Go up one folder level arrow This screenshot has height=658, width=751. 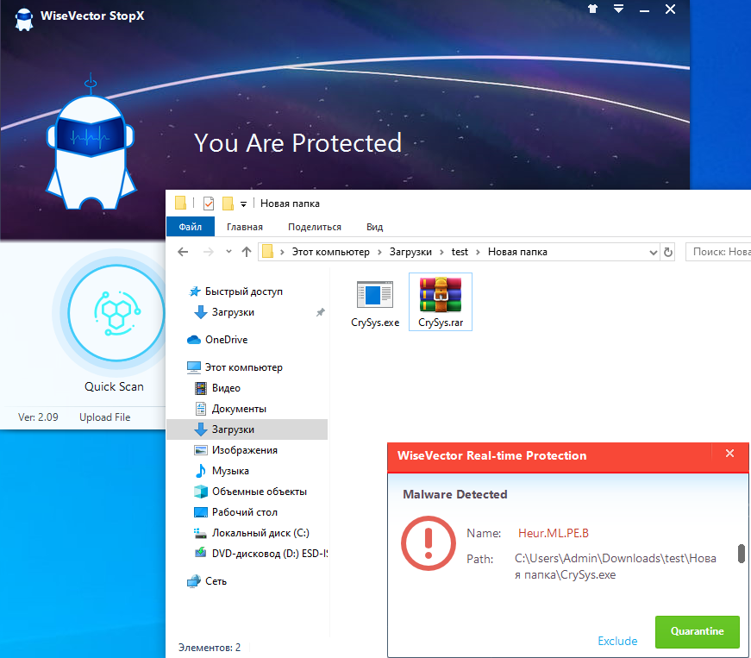pos(247,252)
